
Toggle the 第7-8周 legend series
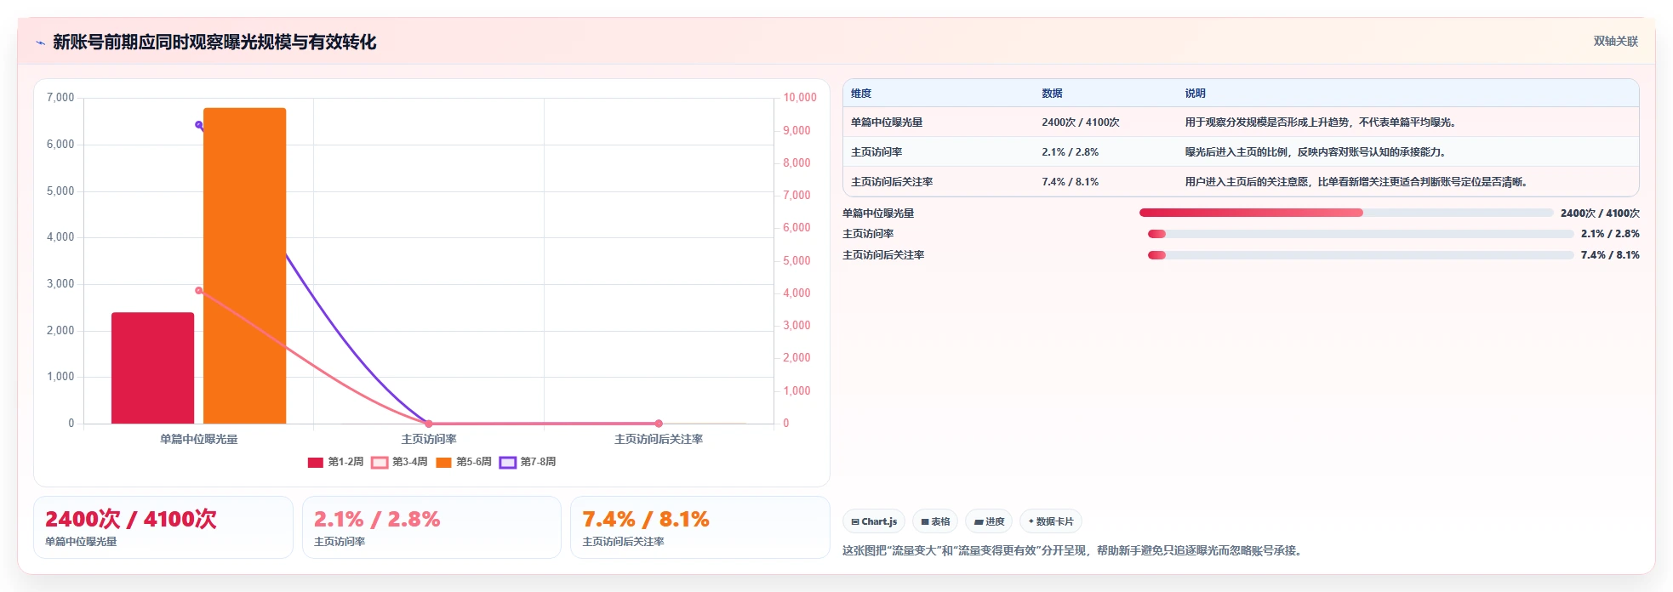528,462
